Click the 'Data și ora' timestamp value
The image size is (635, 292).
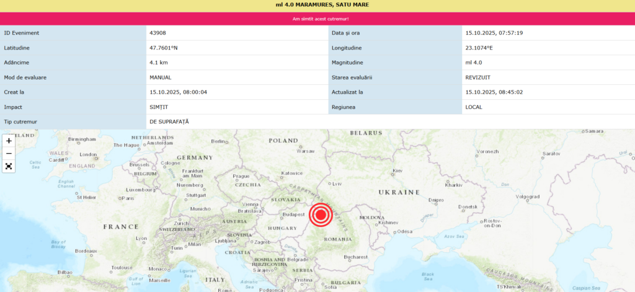494,33
